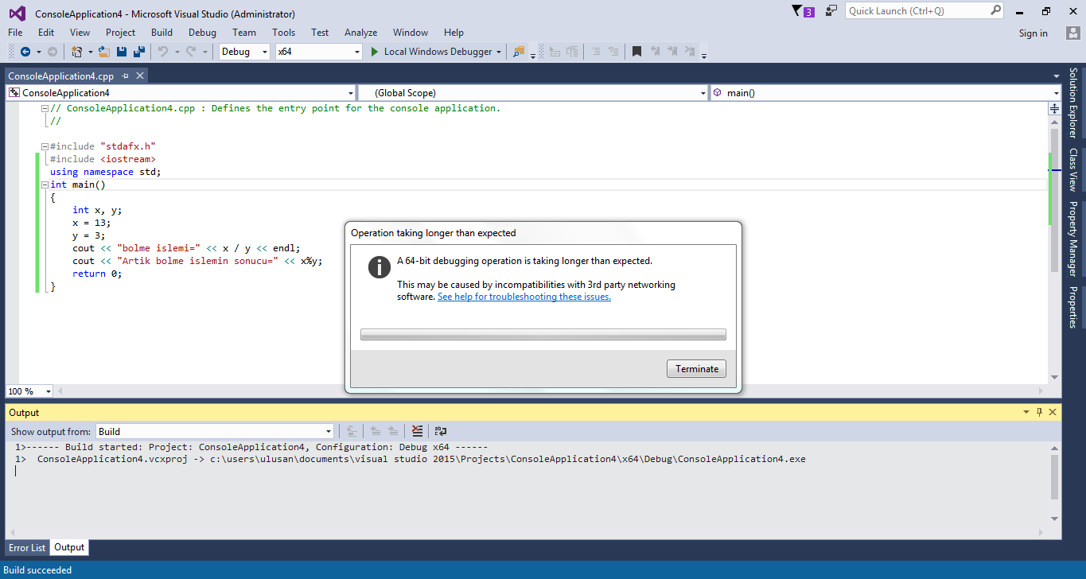Open the Tools menu
The width and height of the screenshot is (1086, 579).
tap(283, 33)
